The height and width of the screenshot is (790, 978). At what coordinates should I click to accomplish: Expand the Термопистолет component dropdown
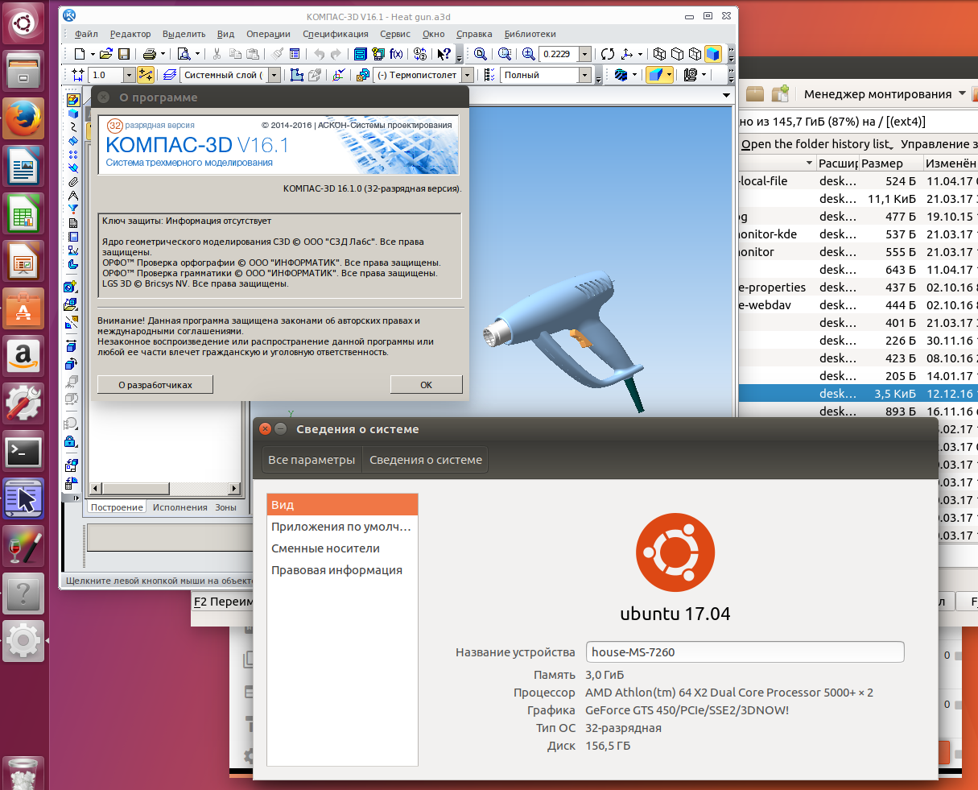click(468, 75)
